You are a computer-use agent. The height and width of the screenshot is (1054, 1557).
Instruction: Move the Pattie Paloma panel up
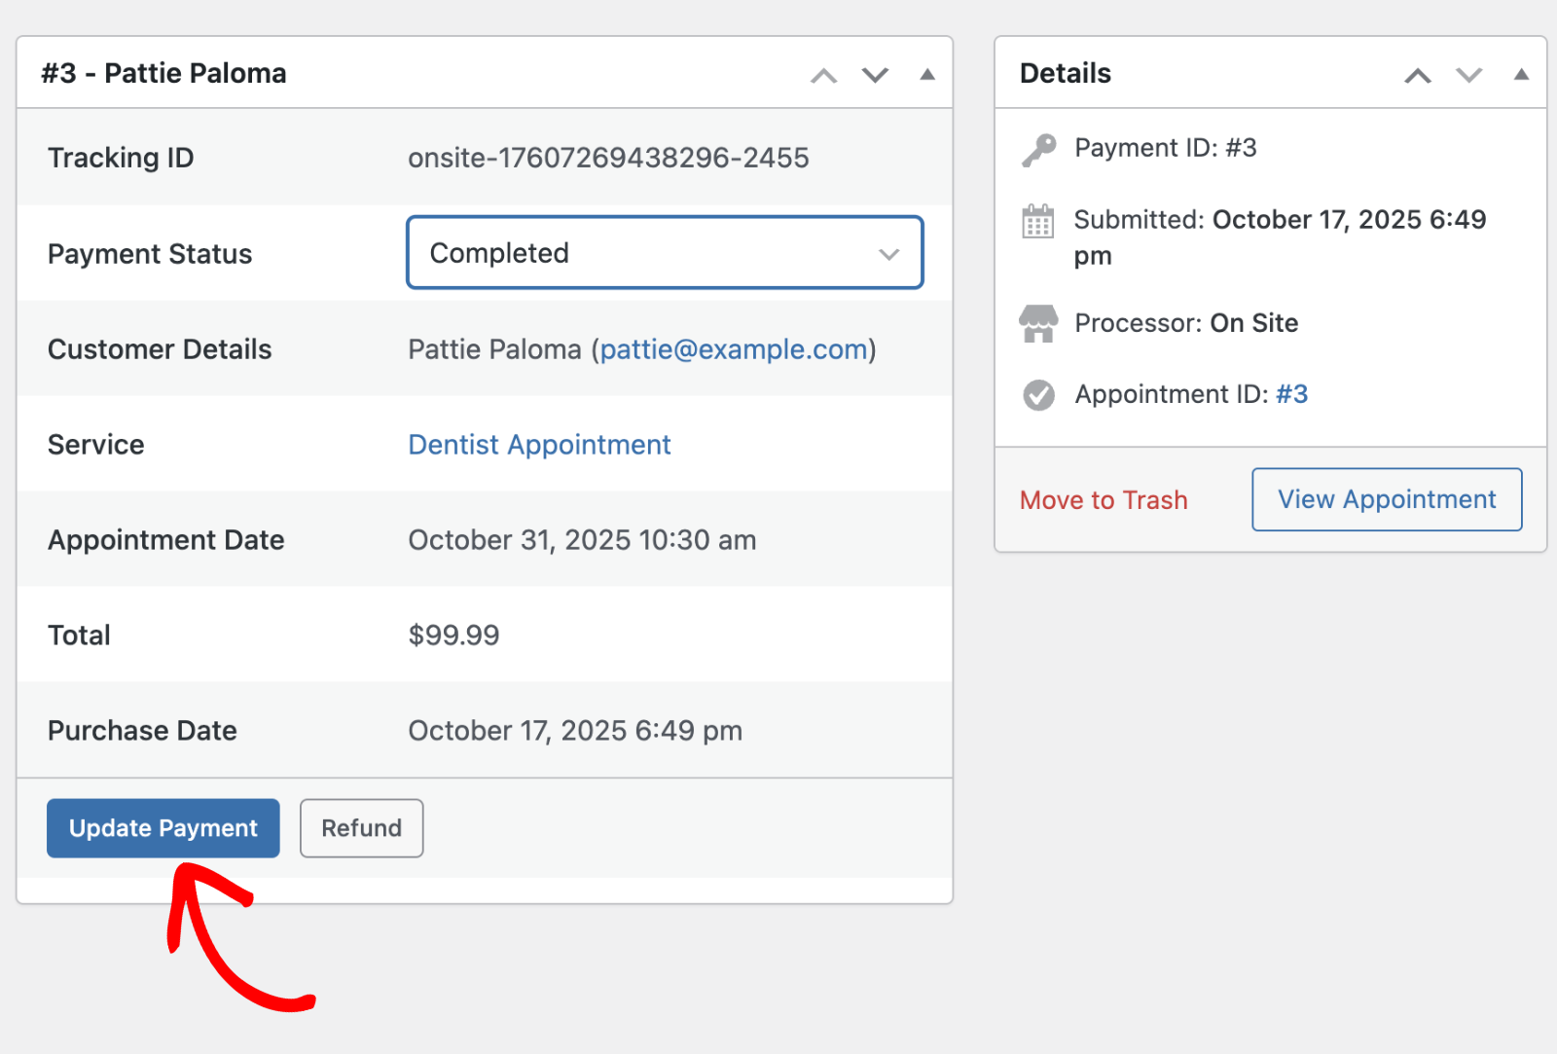click(x=823, y=75)
